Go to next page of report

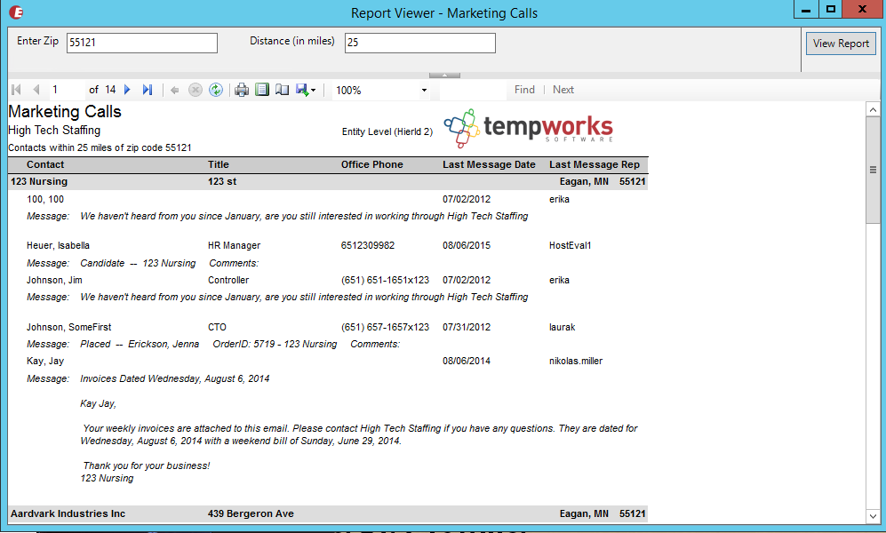tap(127, 90)
